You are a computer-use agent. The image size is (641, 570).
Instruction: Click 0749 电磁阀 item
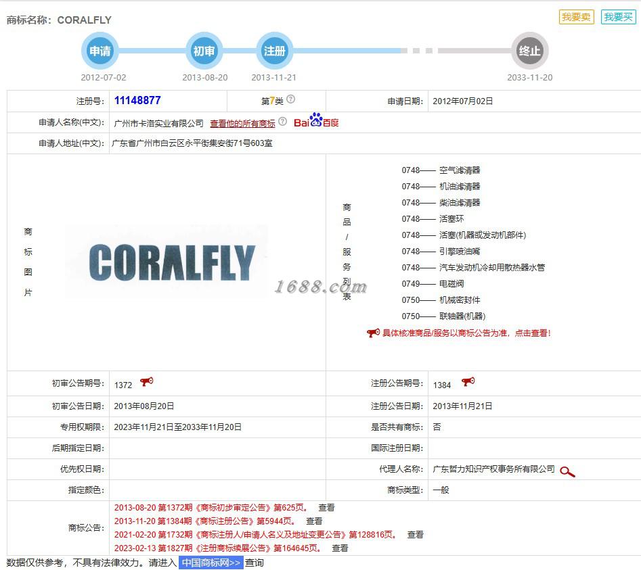(433, 283)
